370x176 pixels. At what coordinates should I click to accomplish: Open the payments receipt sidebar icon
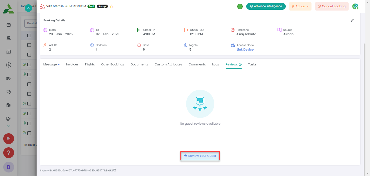(x=9, y=105)
